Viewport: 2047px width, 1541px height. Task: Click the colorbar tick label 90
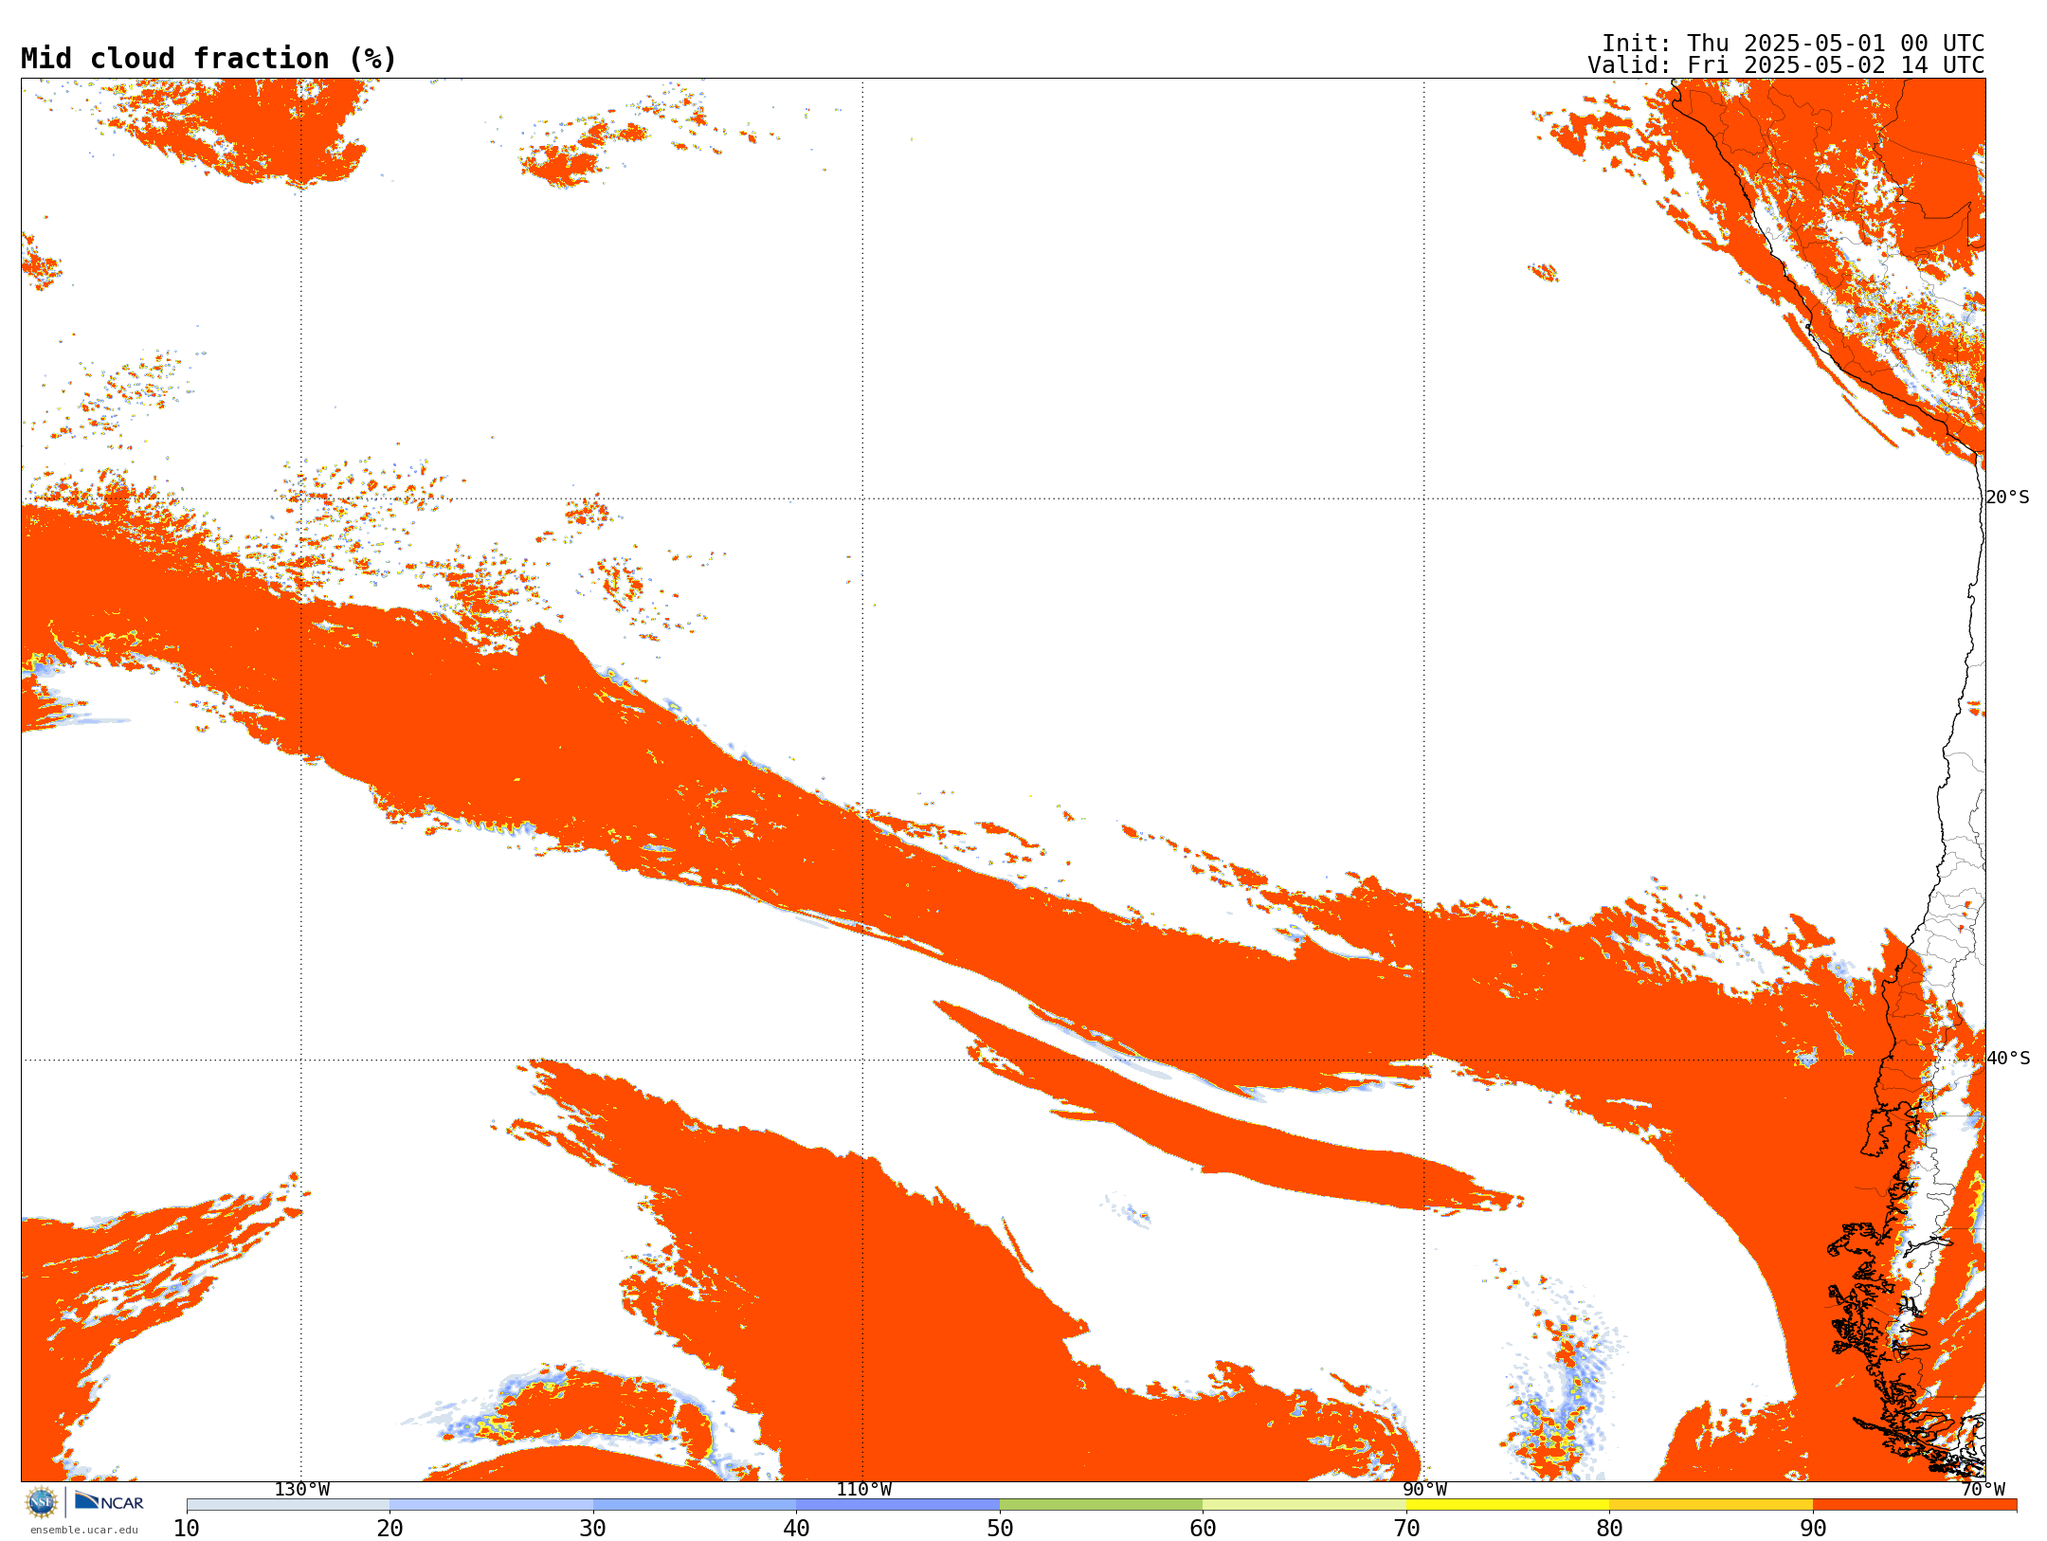[x=1813, y=1528]
